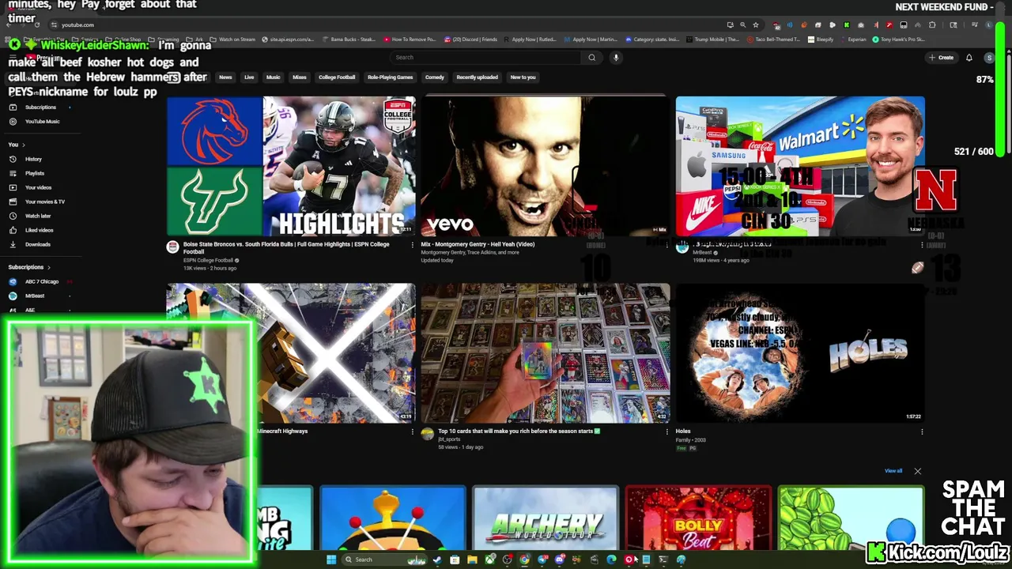Select the News filter chip
Screen dimensions: 1012x569
(x=225, y=77)
